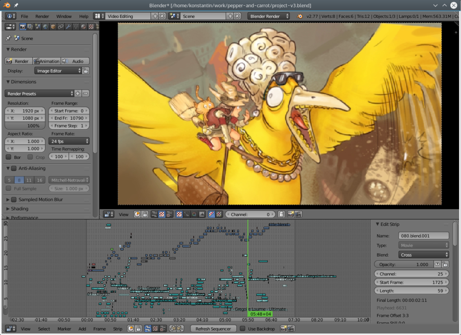This screenshot has height=335, width=461.
Task: Open the Texture checkerboard tab
Action: point(91,27)
